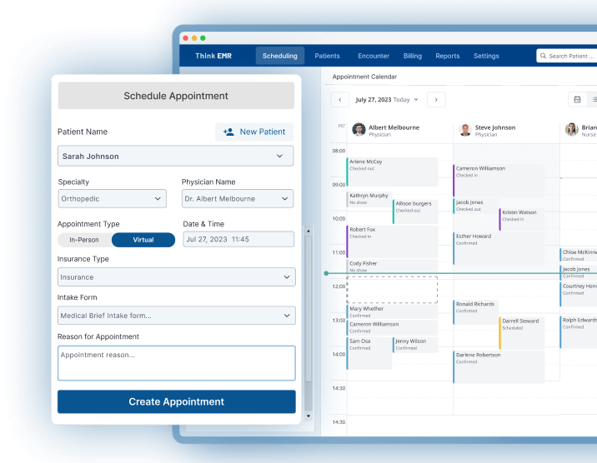597x463 pixels.
Task: Select Virtual appointment type
Action: (x=143, y=240)
